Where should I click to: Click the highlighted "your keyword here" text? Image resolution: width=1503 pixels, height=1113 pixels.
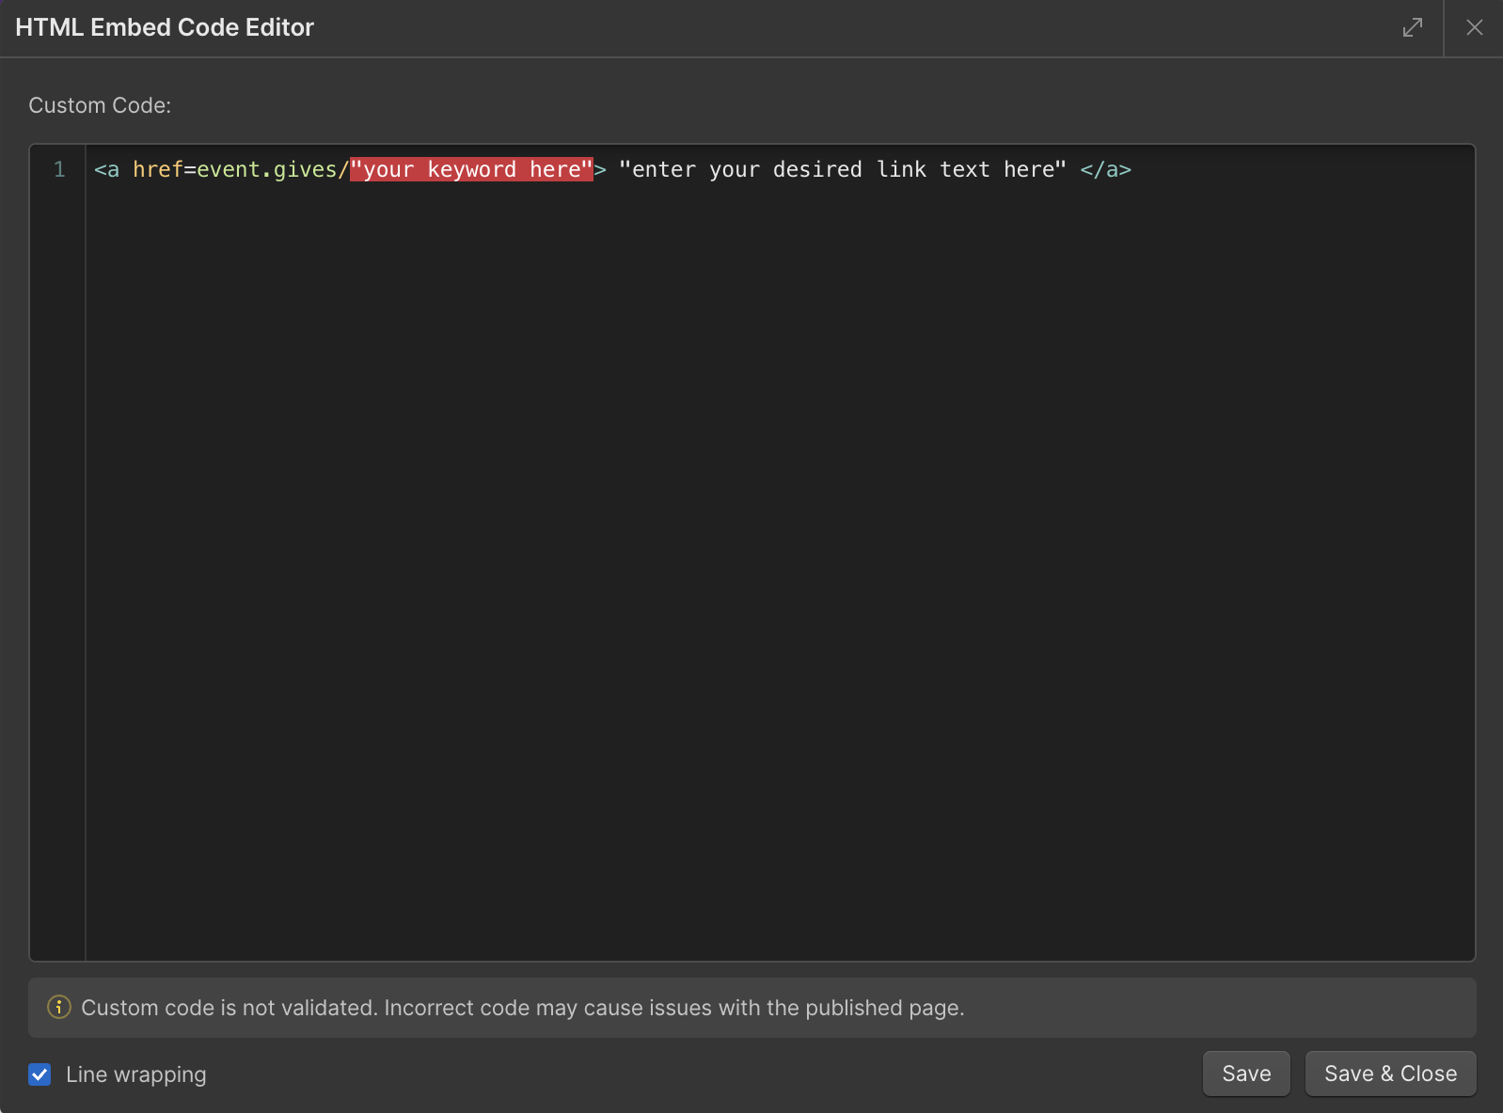(471, 169)
